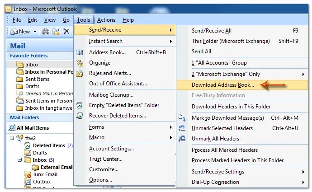Open Mailbox Cleanup

pyautogui.click(x=125, y=95)
